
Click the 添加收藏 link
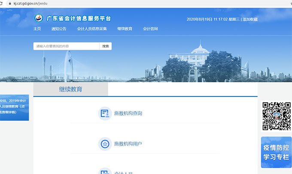pyautogui.click(x=250, y=19)
